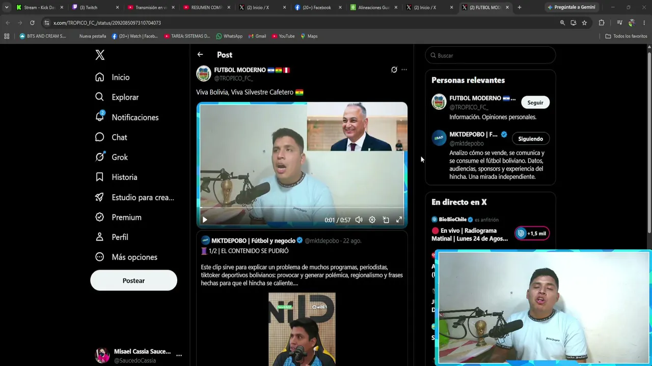Click the zoom magnifier icon in address bar
652x366 pixels.
pos(562,23)
